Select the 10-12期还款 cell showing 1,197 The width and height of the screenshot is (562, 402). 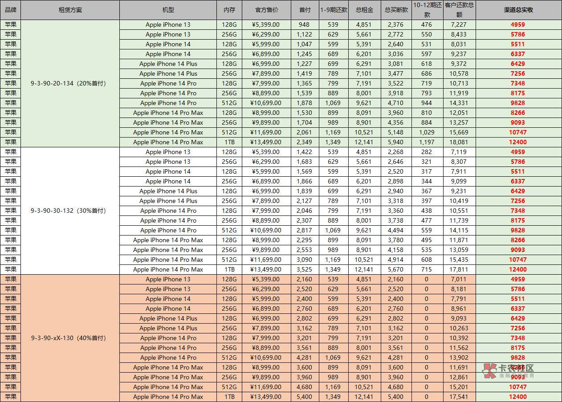coord(426,142)
